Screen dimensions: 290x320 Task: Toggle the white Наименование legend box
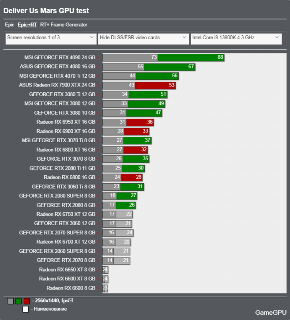26,309
